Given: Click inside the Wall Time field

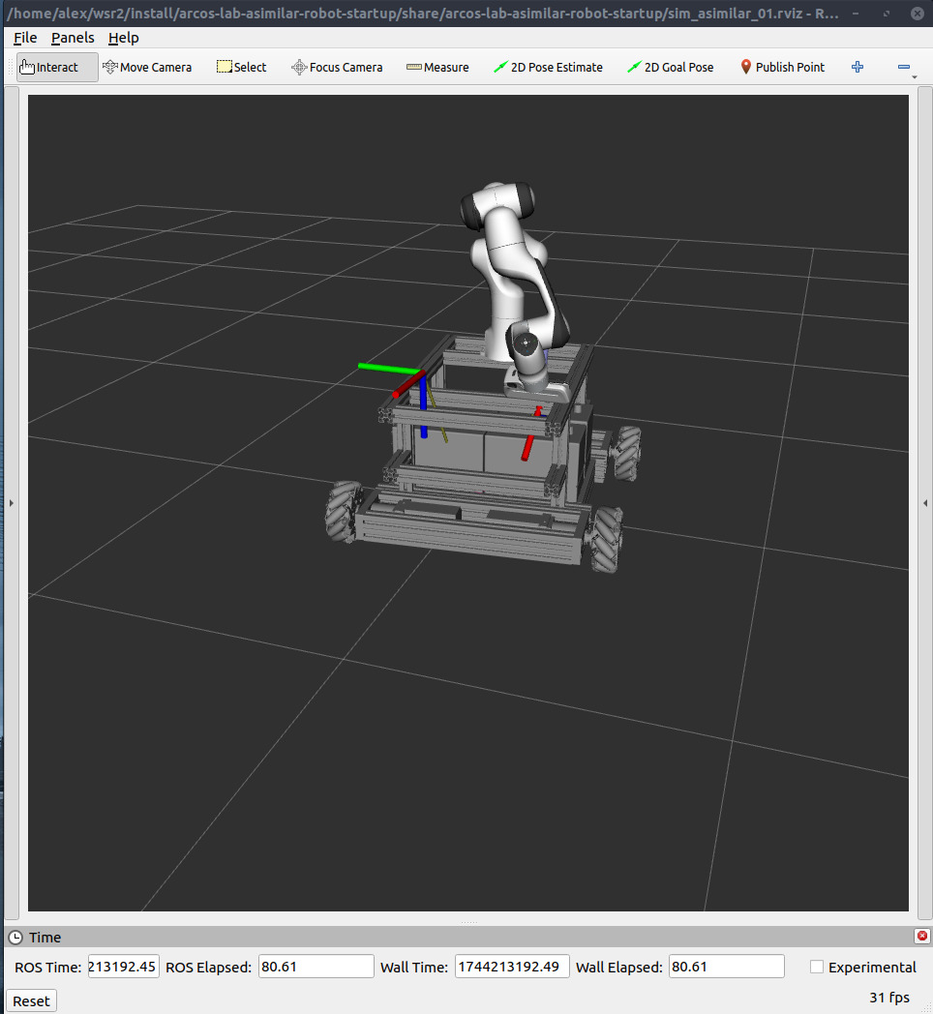Looking at the screenshot, I should [512, 966].
